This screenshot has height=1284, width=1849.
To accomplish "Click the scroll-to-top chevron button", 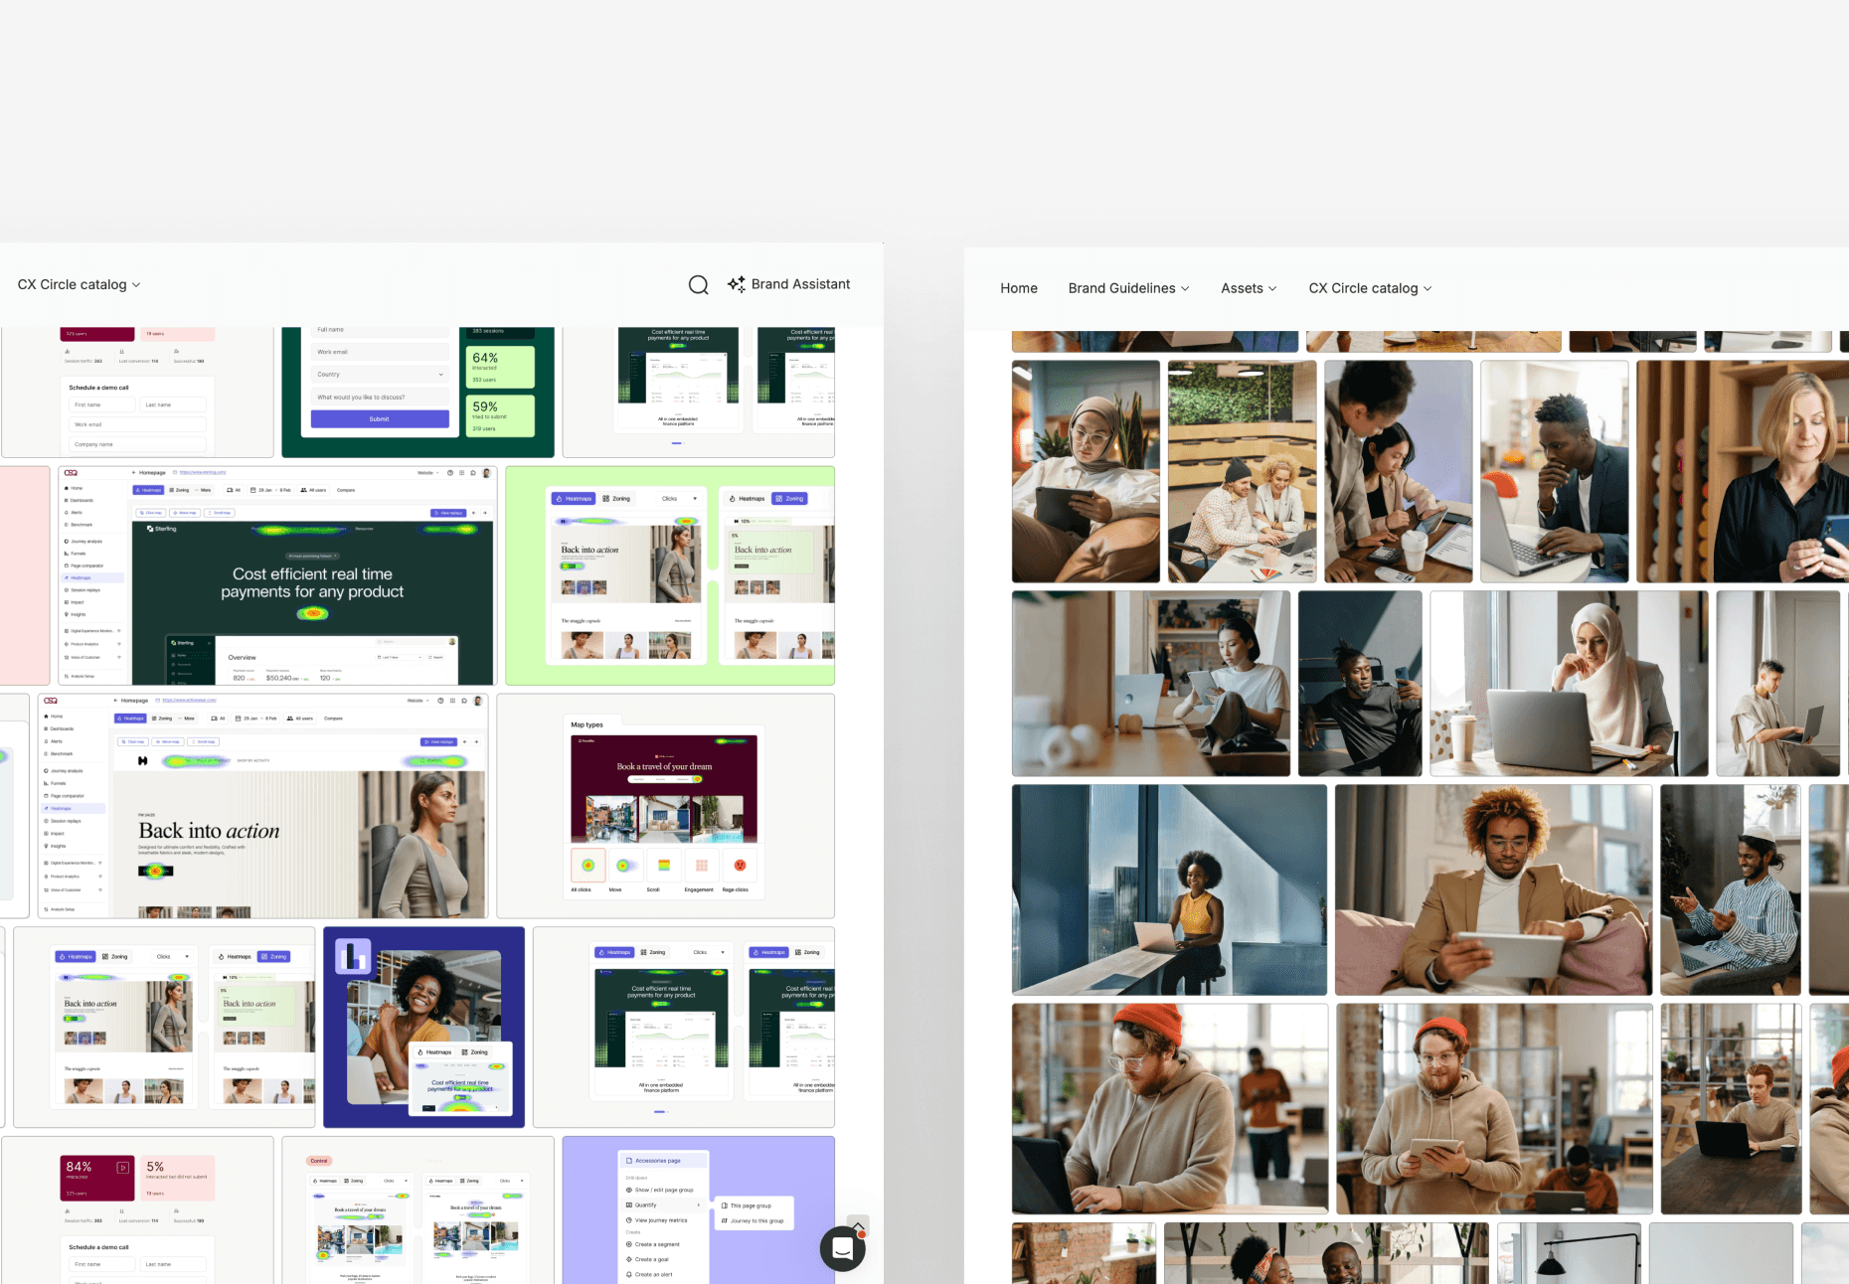I will [858, 1226].
